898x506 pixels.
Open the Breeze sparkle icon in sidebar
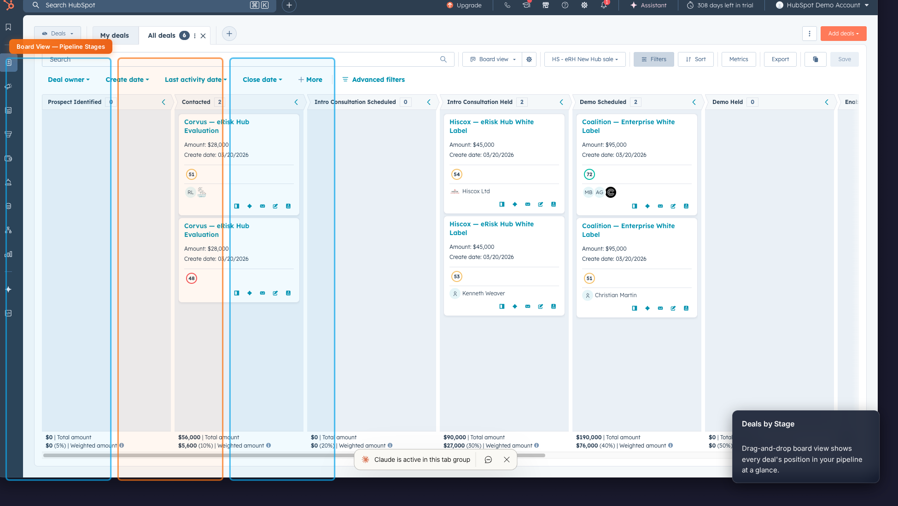[x=8, y=289]
